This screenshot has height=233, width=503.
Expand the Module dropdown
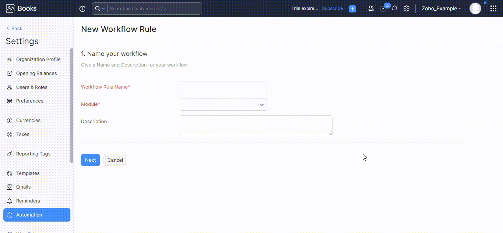pos(261,104)
